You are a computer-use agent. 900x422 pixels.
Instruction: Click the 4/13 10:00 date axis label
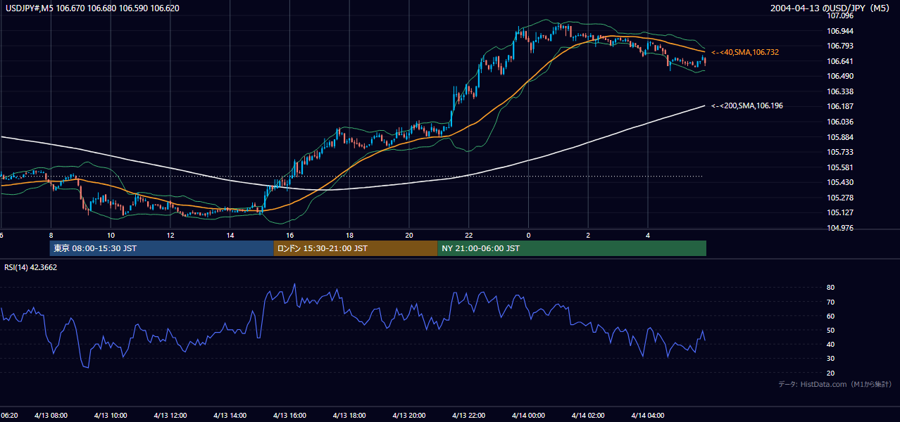[111, 416]
